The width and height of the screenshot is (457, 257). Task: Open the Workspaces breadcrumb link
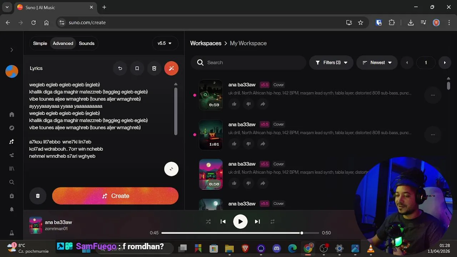(206, 43)
